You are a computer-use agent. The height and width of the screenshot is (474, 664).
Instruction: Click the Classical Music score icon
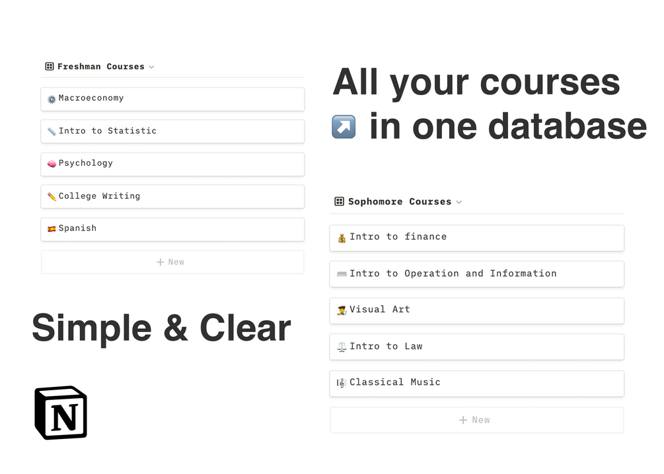(x=342, y=384)
